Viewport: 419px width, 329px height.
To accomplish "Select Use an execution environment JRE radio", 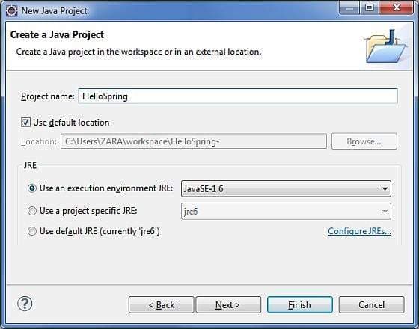I will 32,188.
